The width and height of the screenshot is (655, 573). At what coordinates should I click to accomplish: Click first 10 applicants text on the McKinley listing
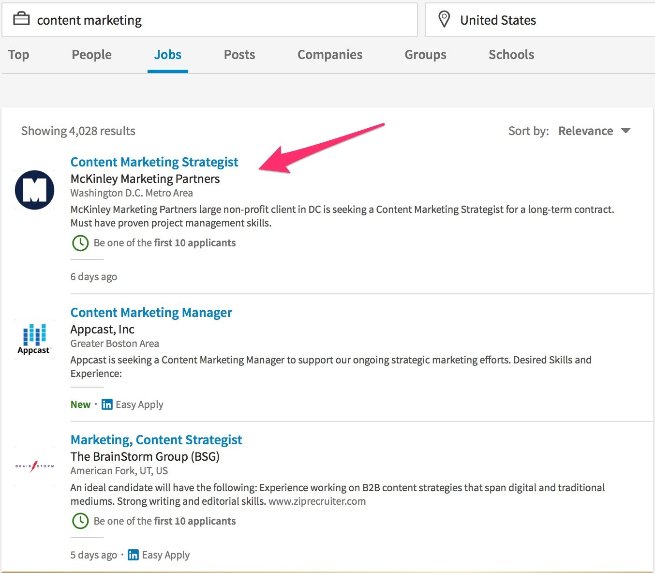[195, 243]
